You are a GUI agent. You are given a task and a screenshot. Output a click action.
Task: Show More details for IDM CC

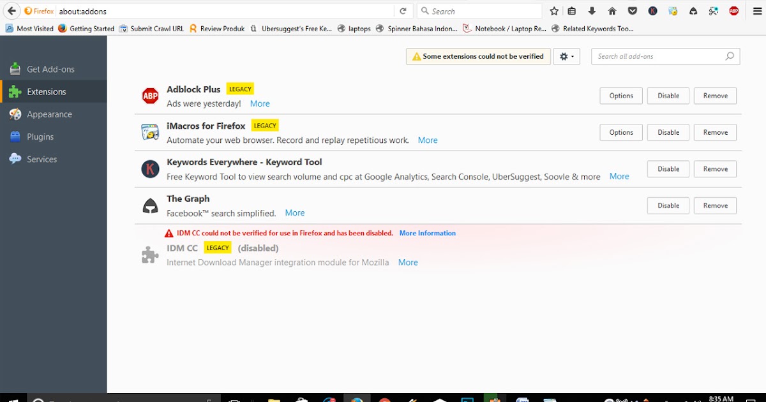pos(408,262)
